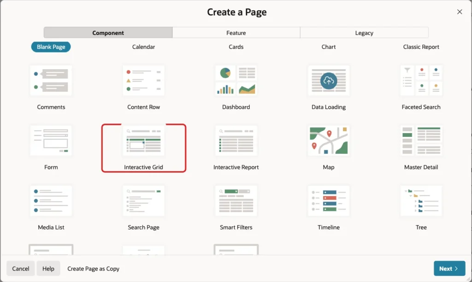Select the Comments page type icon

click(x=51, y=81)
